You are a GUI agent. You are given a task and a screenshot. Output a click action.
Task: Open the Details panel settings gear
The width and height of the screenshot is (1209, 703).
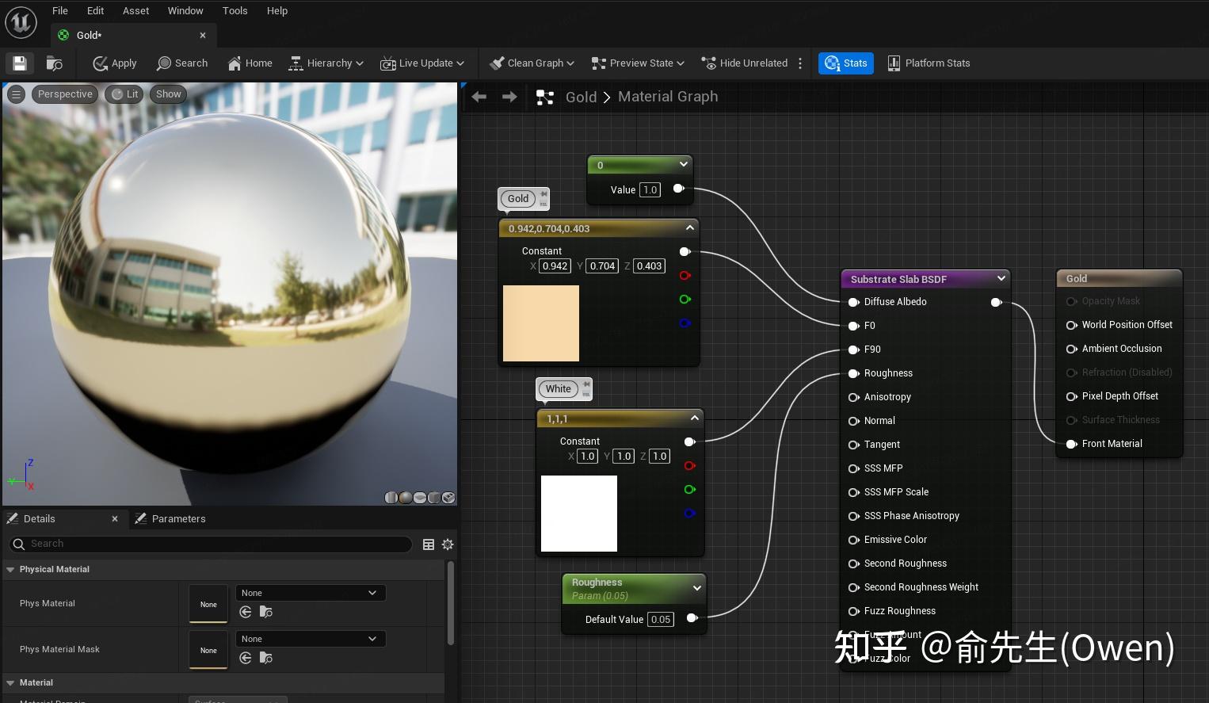click(x=448, y=544)
